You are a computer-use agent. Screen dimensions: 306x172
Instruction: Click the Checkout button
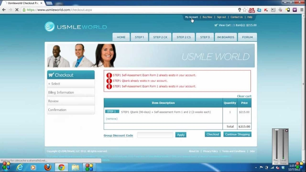(213, 134)
